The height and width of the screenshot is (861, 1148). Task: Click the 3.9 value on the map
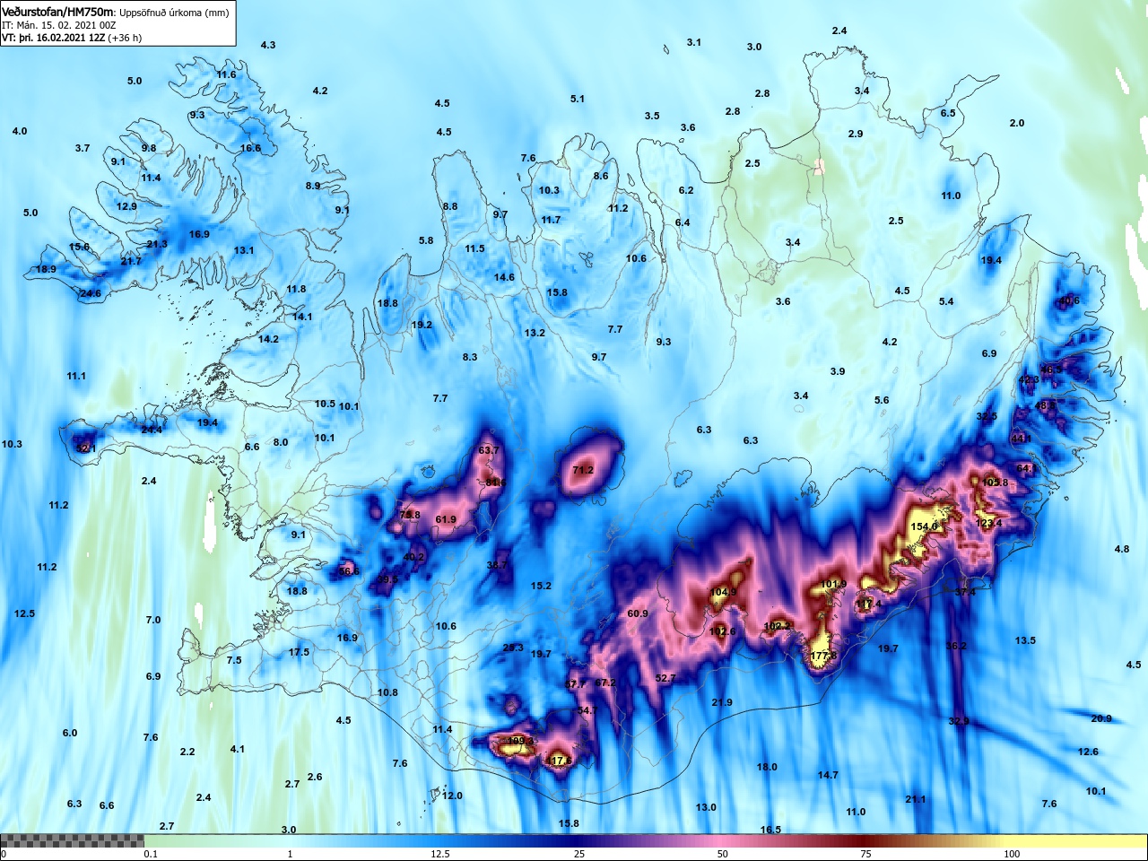click(x=838, y=371)
